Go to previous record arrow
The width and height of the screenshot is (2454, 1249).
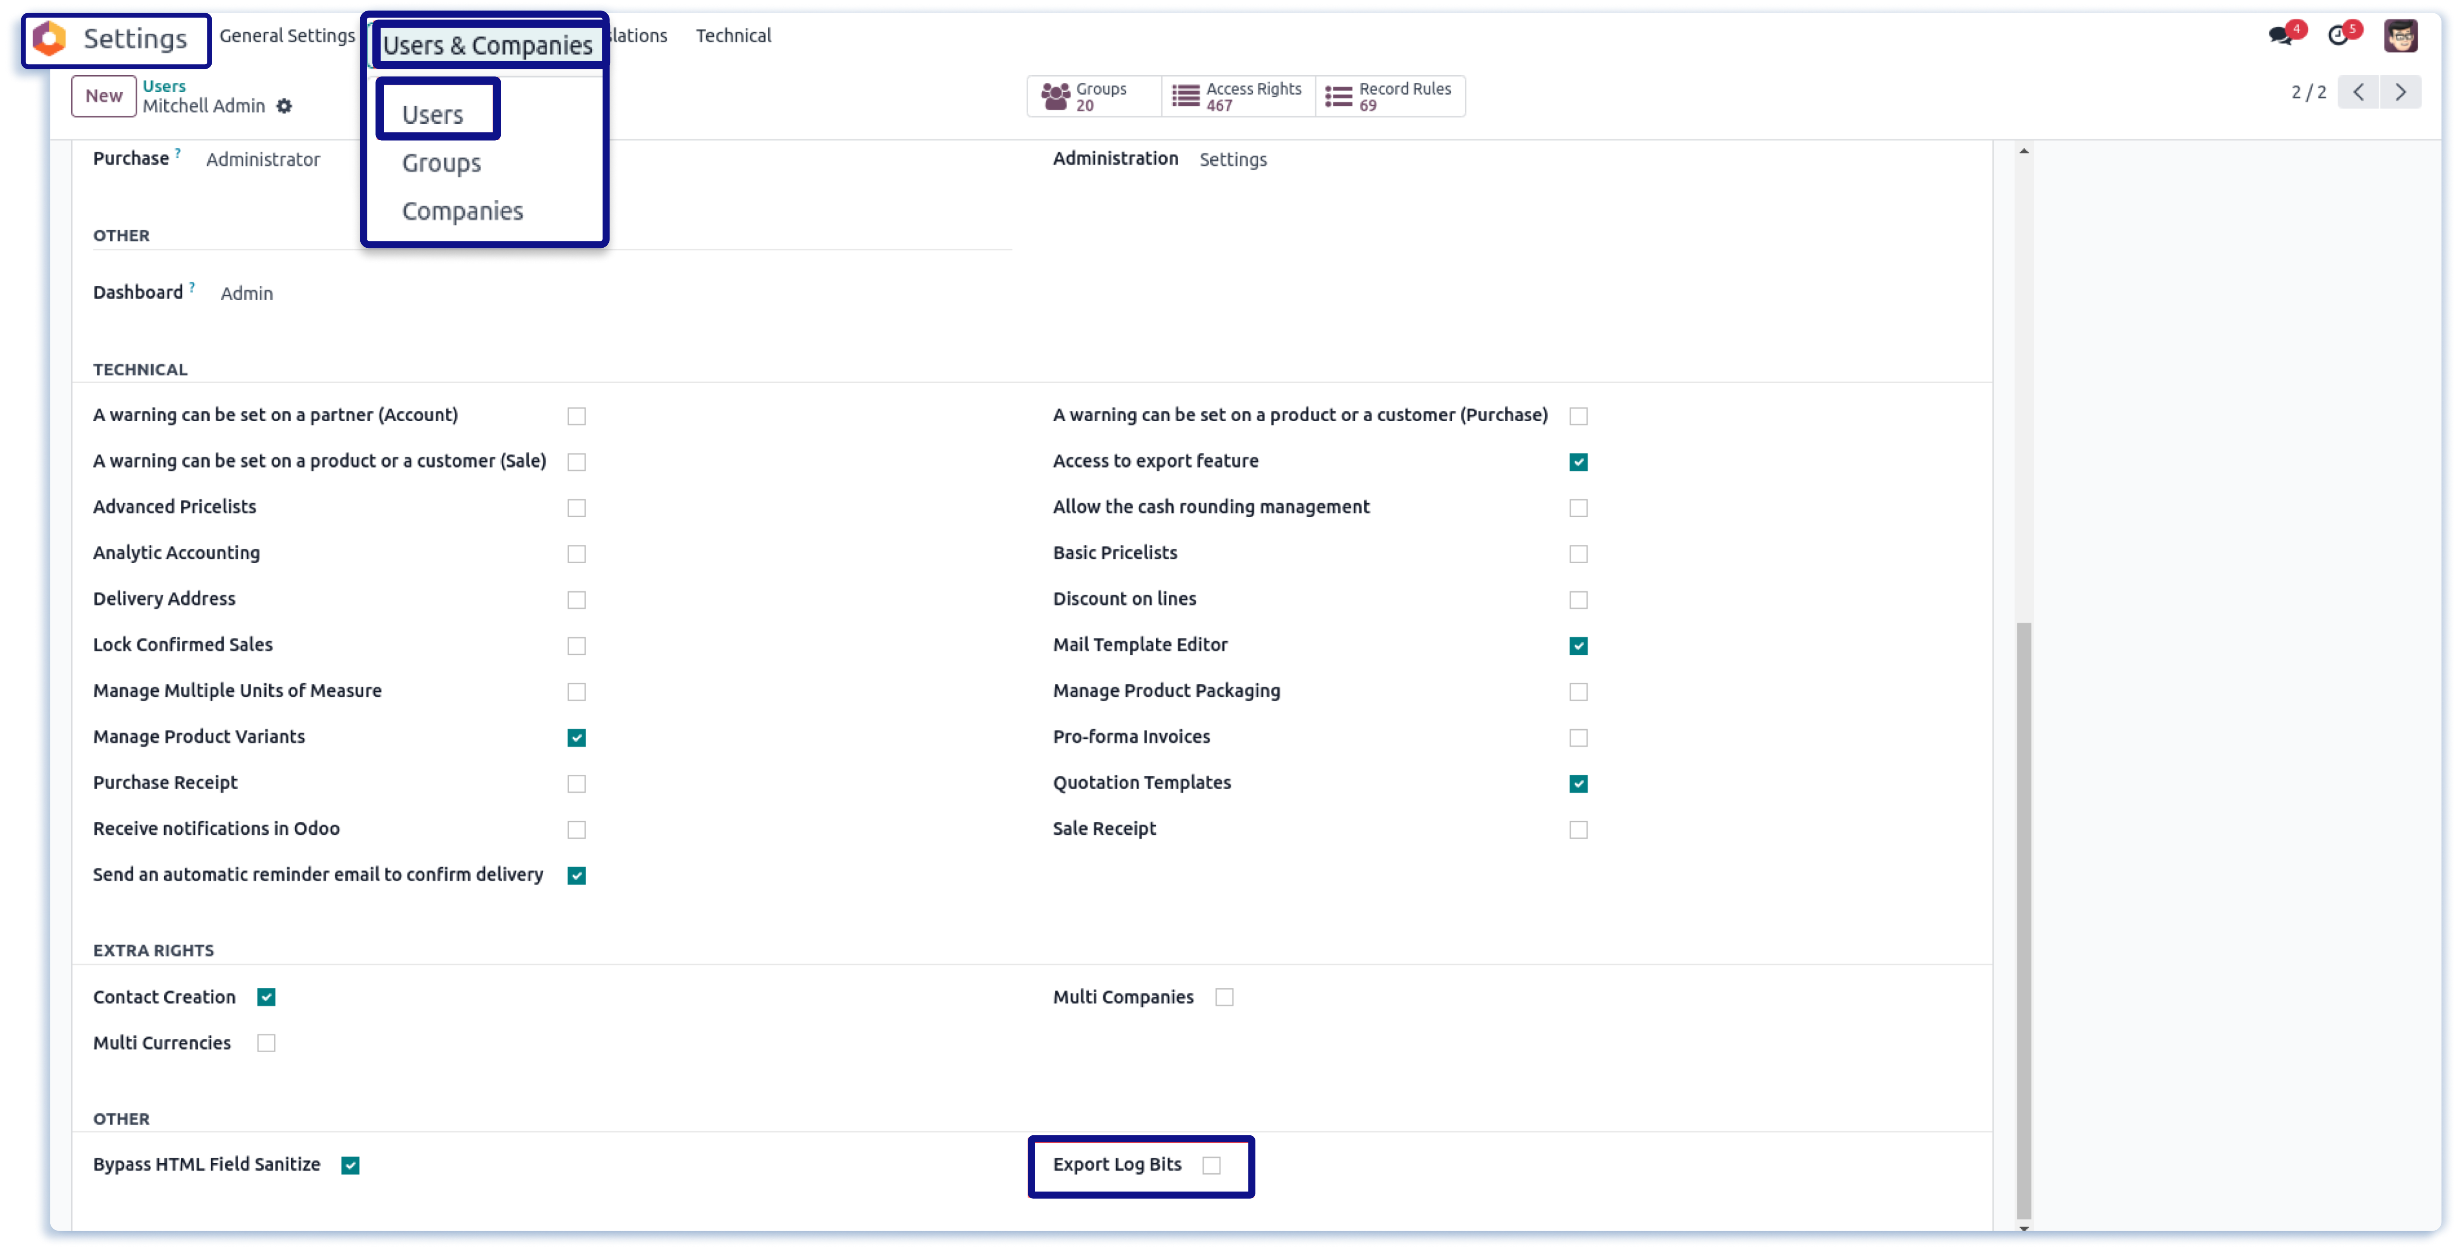click(2359, 92)
